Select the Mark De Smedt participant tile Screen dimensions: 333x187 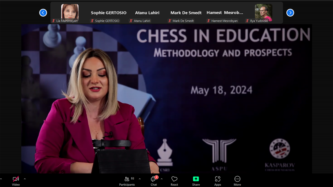pos(186,12)
